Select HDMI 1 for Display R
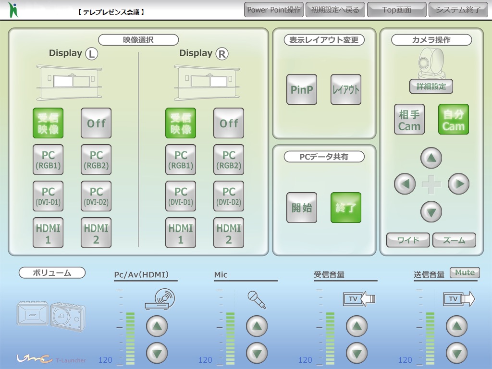Viewport: 492px width, 369px height. click(181, 233)
